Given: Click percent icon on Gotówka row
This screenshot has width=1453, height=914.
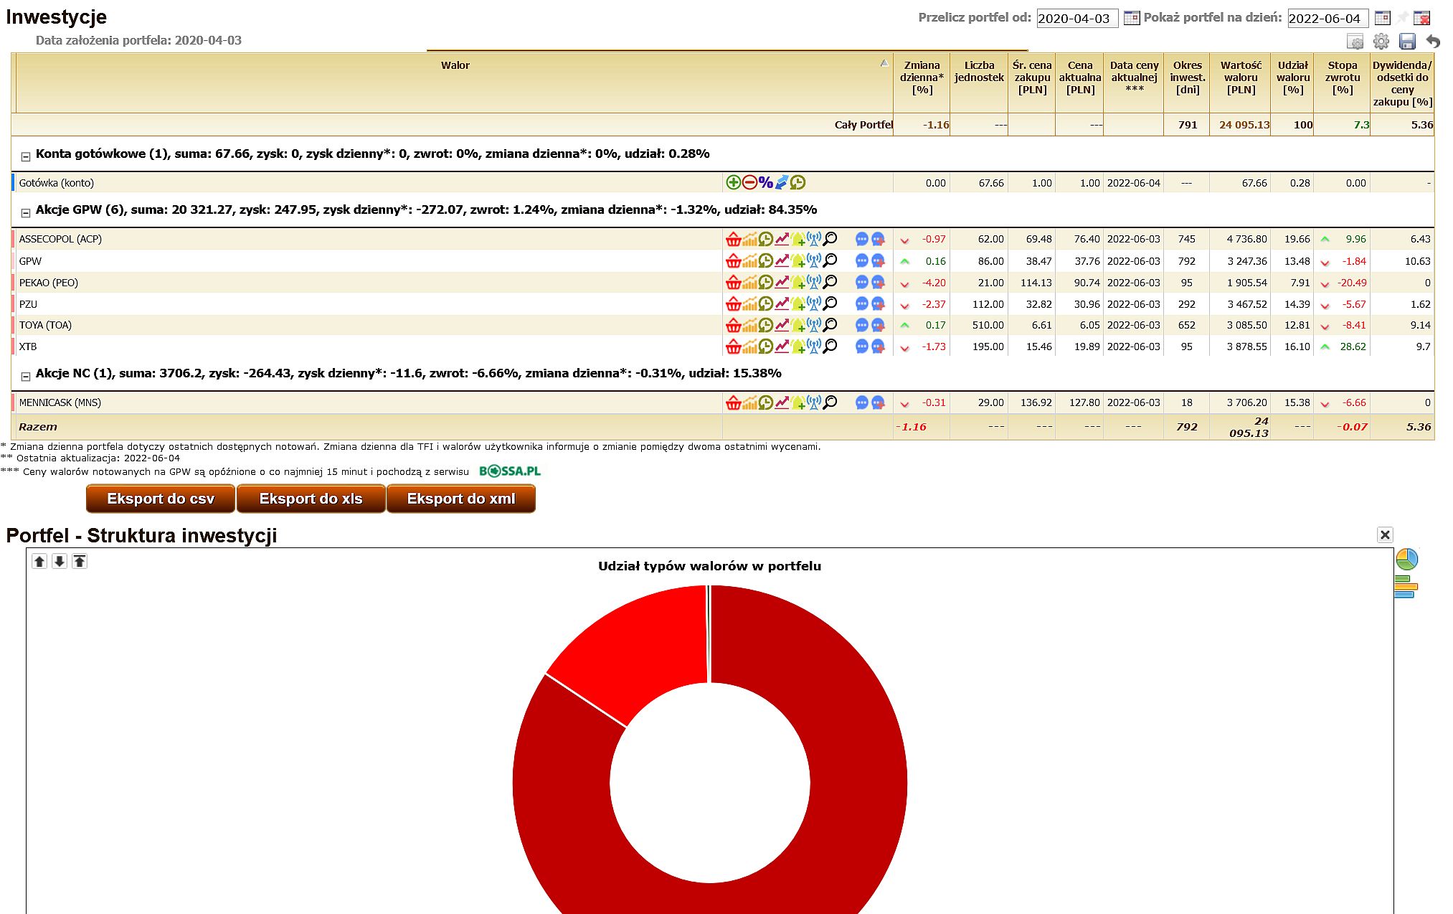Looking at the screenshot, I should point(766,182).
